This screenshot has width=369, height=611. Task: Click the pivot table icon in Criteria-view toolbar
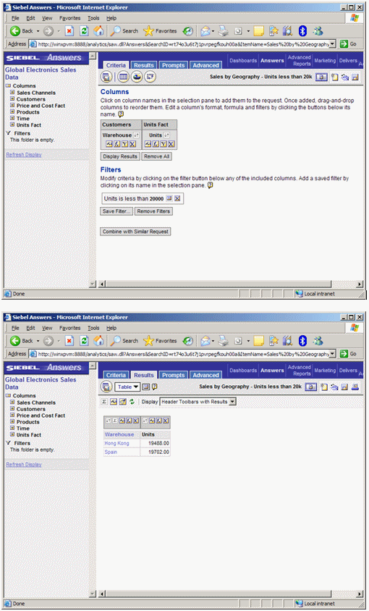point(150,77)
